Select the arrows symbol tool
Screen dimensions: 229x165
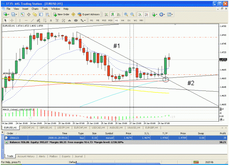(x=82, y=20)
